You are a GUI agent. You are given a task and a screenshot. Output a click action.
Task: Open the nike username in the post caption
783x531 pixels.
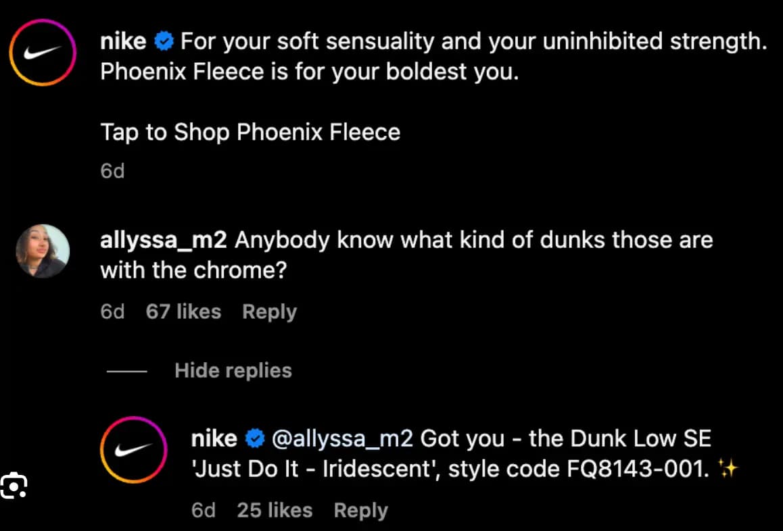(x=123, y=42)
